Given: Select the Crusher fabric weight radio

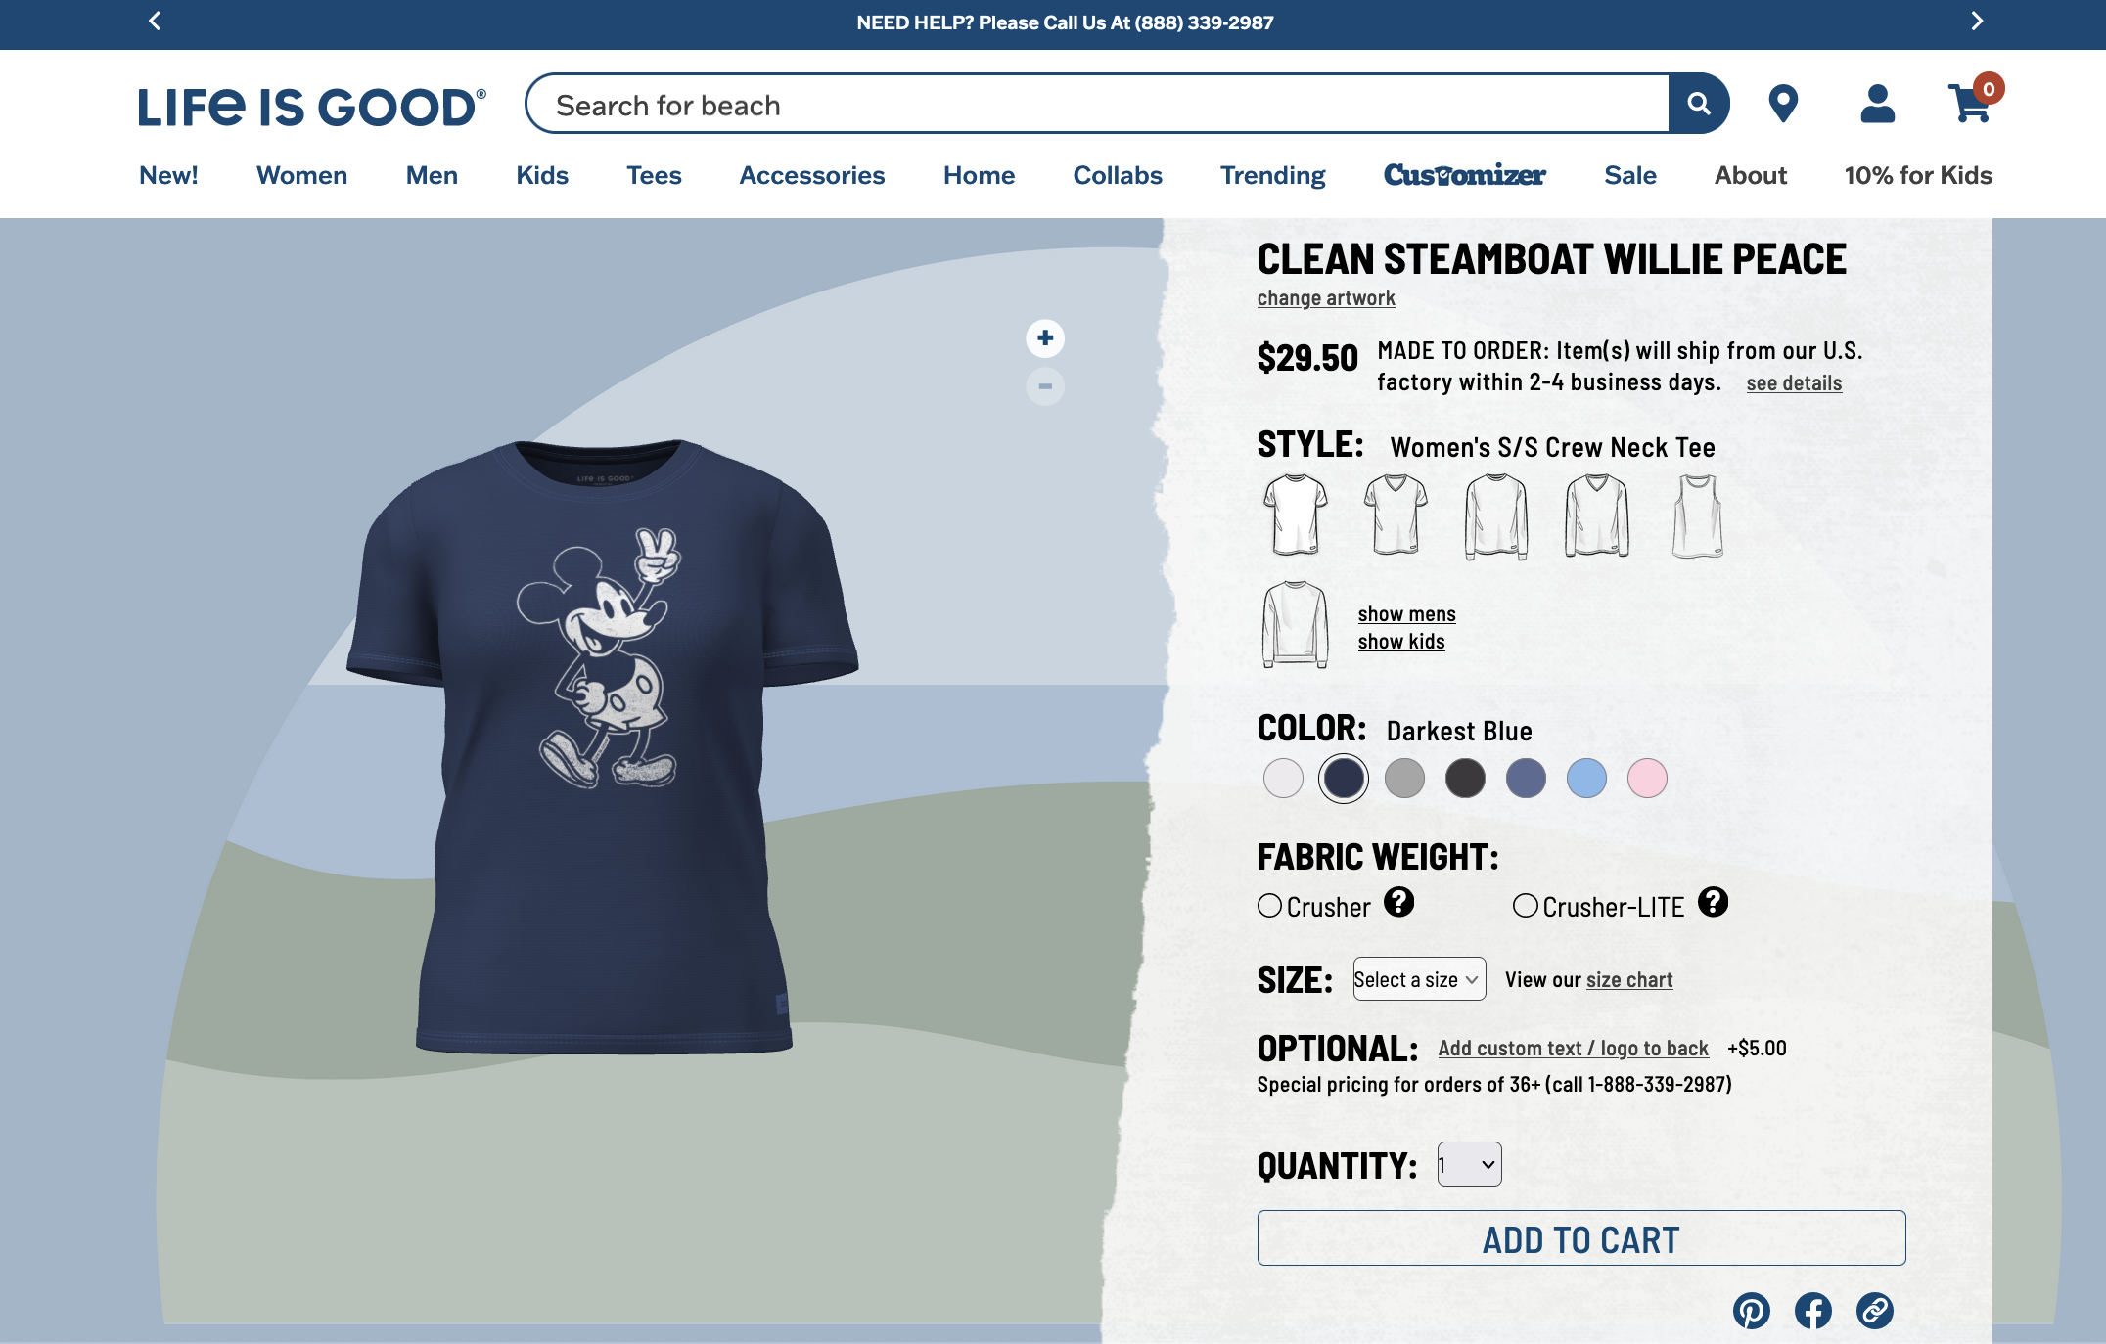Looking at the screenshot, I should coord(1270,906).
